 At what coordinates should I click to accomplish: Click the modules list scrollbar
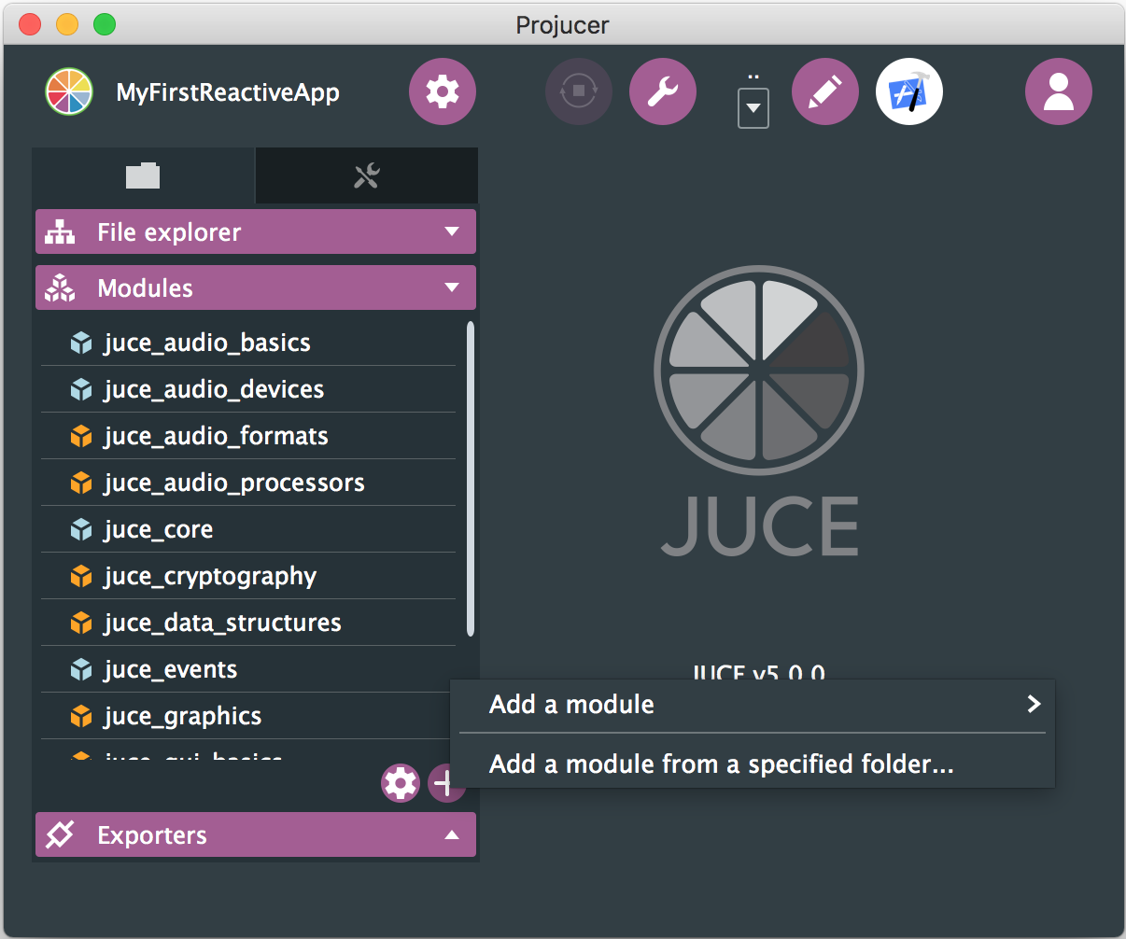471,479
